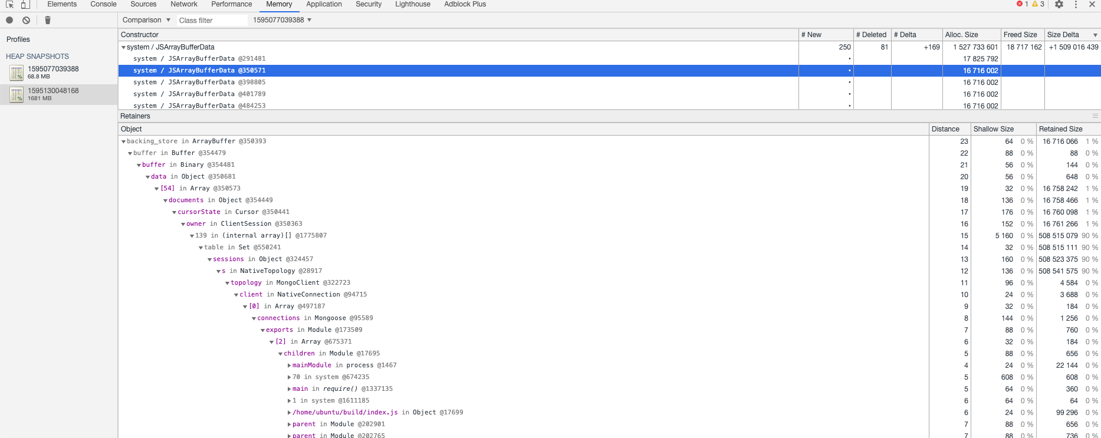Screen dimensions: 1101x438
Task: Switch to the Console tab
Action: (103, 4)
